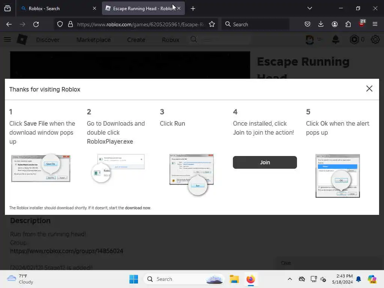This screenshot has width=384, height=288.
Task: Open the Extensions puzzle icon
Action: click(348, 24)
